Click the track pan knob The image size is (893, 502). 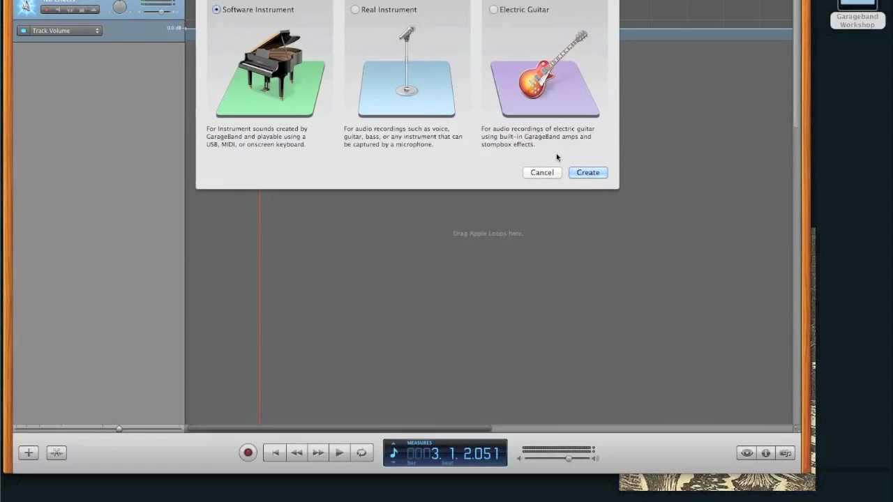(120, 8)
